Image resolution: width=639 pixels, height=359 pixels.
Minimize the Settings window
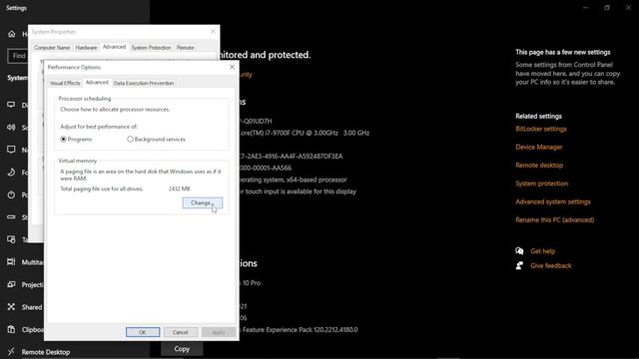[586, 7]
